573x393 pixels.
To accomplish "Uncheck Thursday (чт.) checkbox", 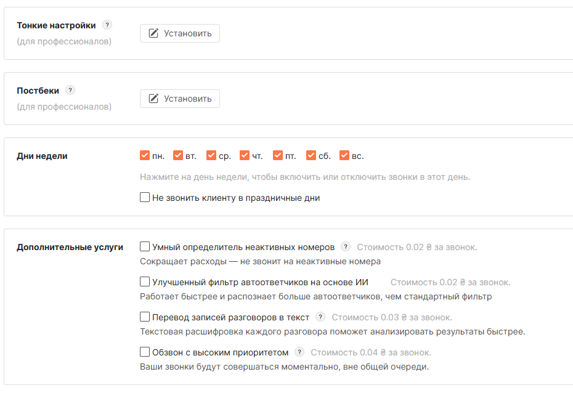I will tap(245, 155).
